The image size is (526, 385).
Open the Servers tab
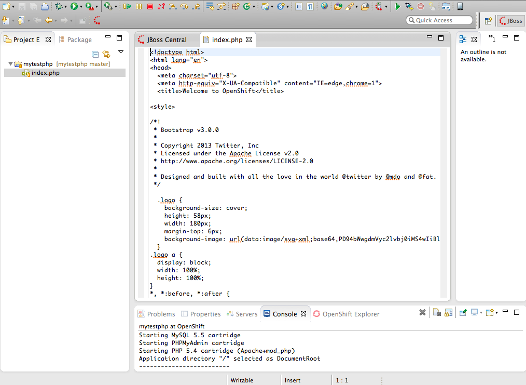(242, 314)
